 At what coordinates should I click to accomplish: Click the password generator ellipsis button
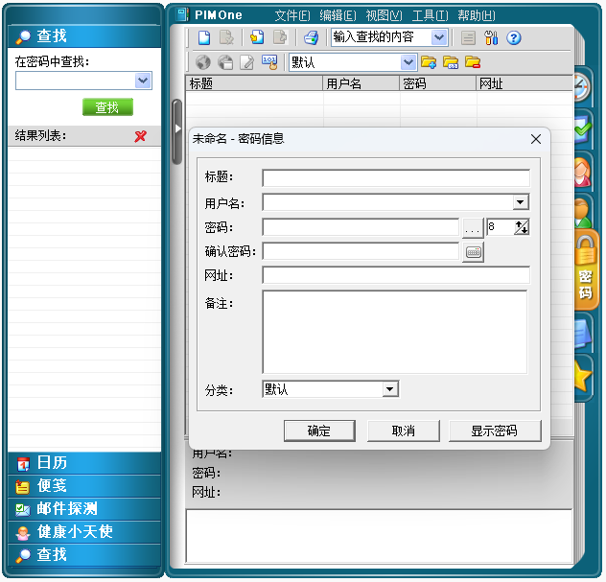point(473,228)
